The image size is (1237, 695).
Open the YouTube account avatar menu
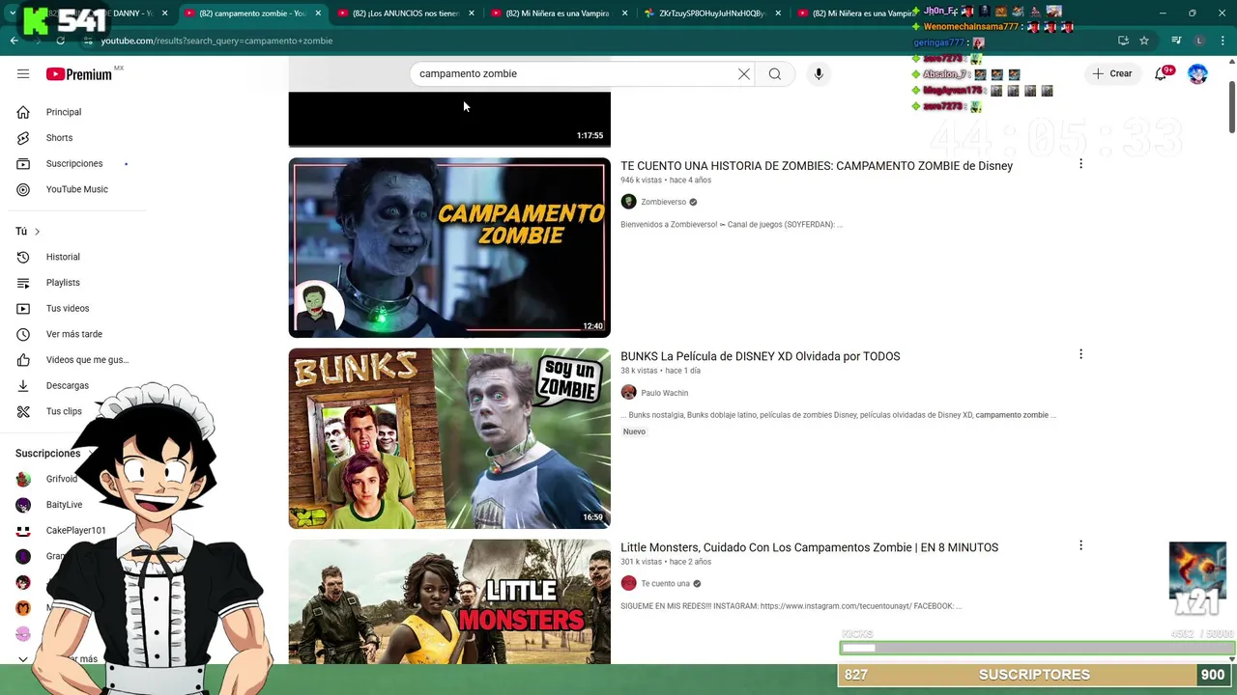click(x=1197, y=74)
